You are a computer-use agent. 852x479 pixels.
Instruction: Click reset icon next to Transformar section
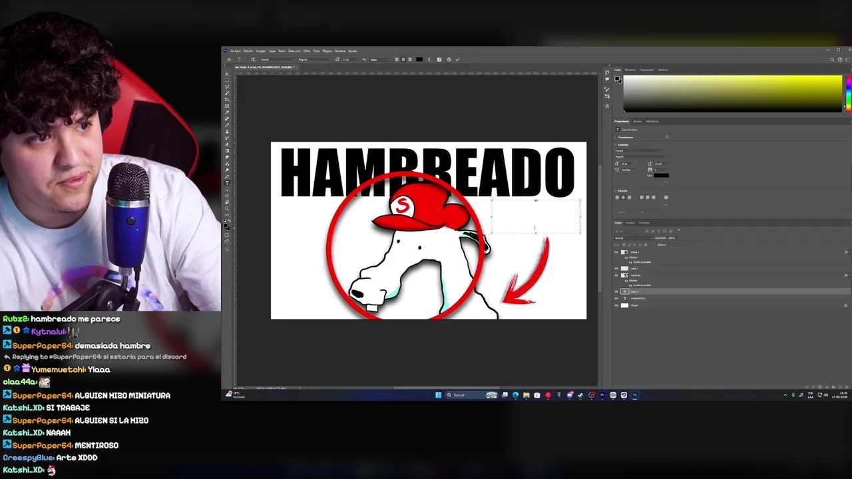pyautogui.click(x=667, y=137)
